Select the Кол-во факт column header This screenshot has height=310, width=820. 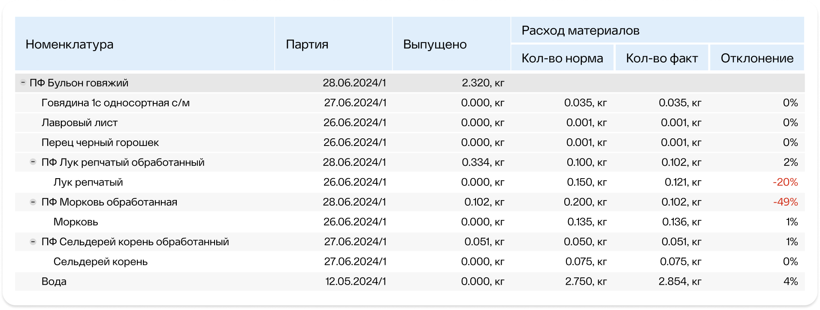click(x=662, y=58)
